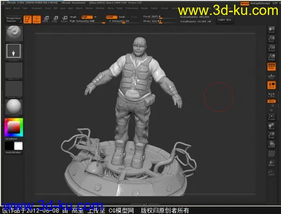Open the Texture Off selector slot

tap(14, 89)
